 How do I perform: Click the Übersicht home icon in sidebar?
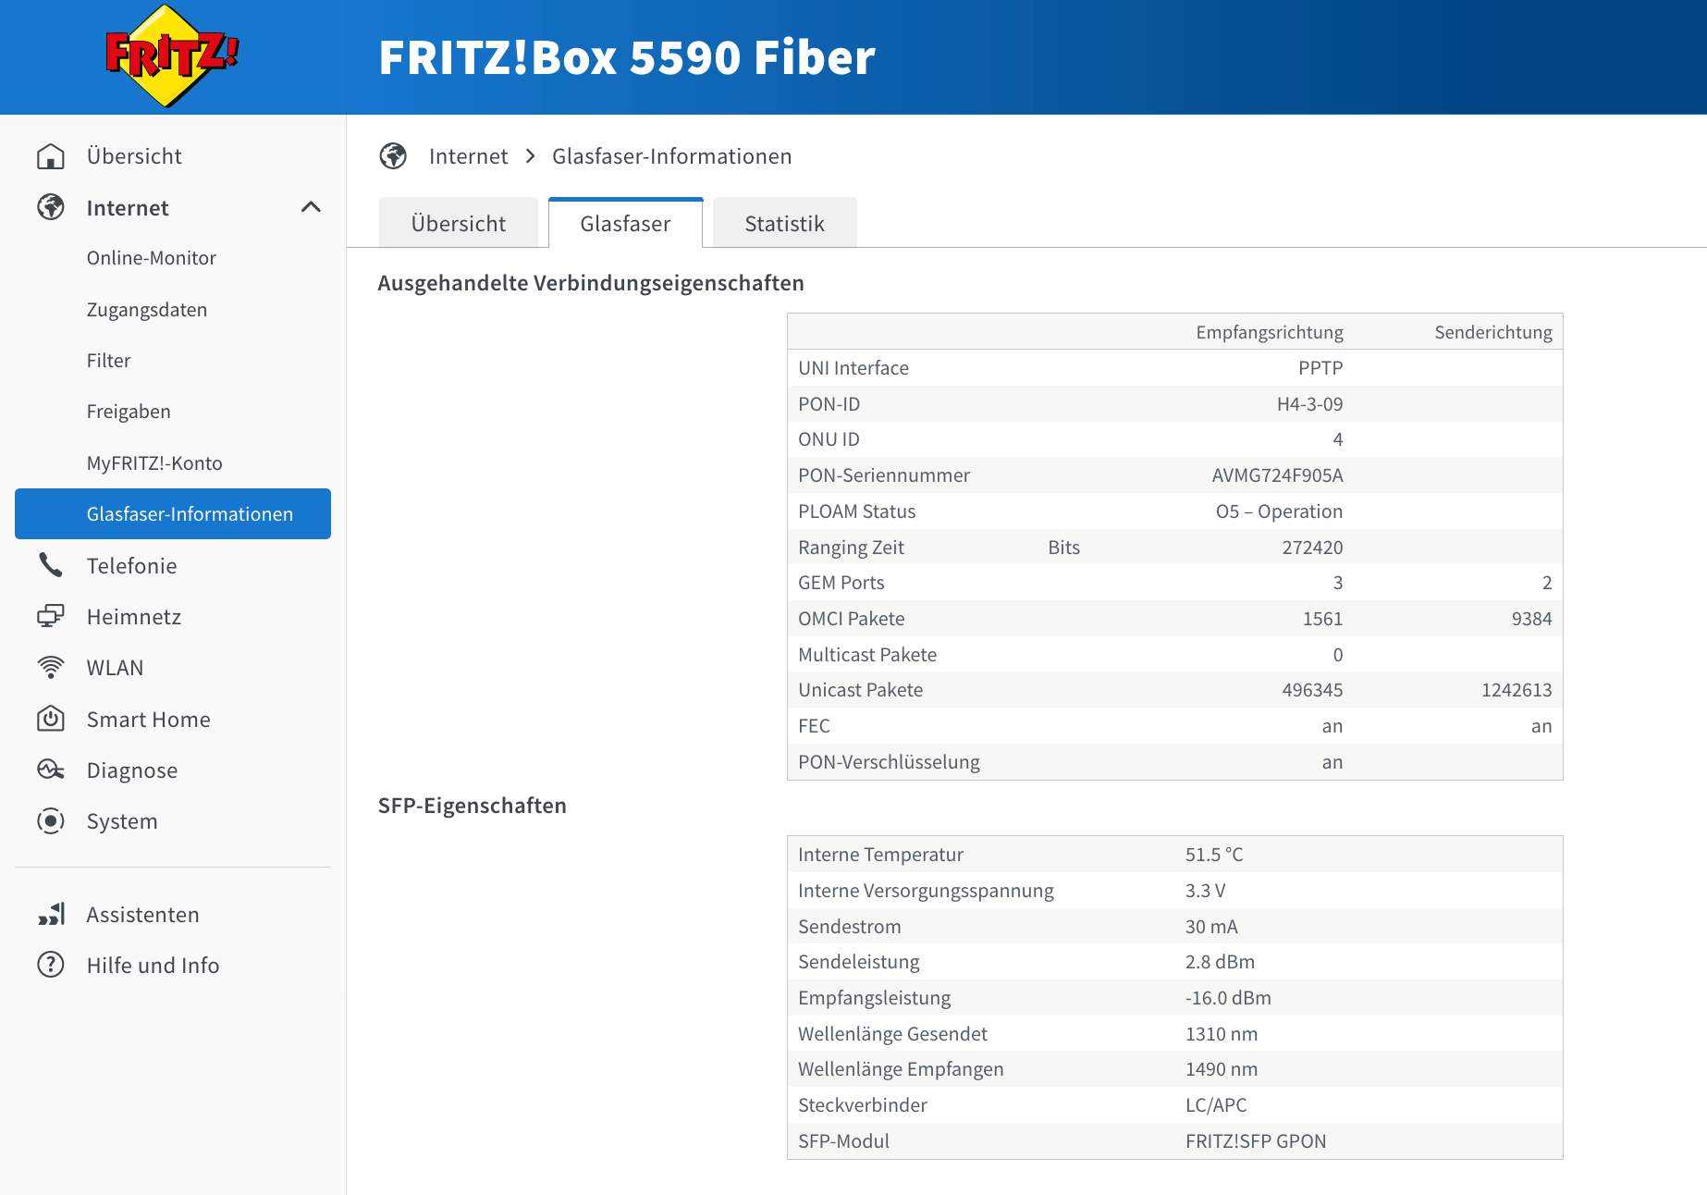[51, 156]
